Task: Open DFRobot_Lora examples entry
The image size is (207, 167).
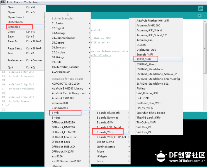Action: pos(68,142)
